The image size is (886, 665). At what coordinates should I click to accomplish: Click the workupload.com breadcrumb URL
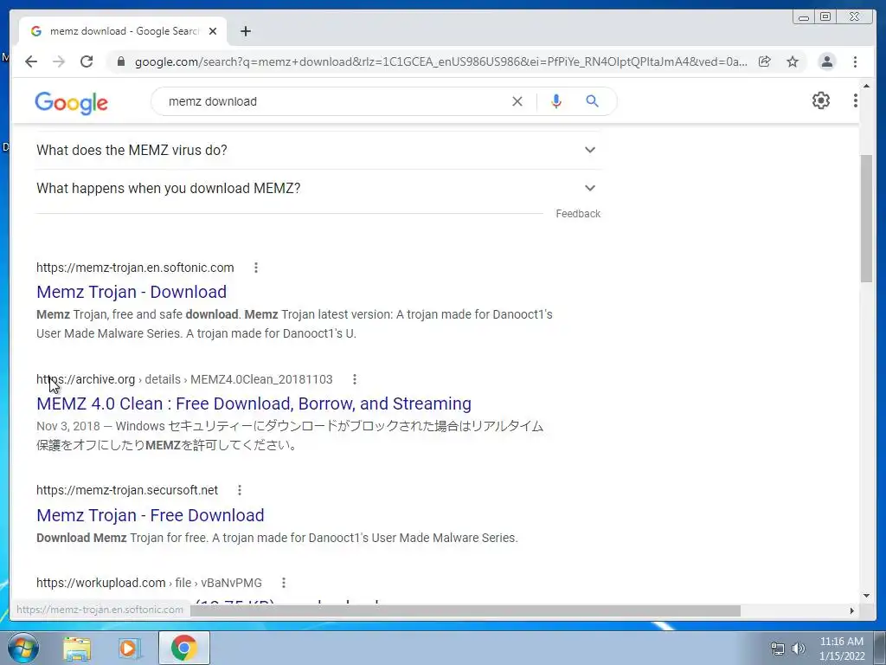coord(149,583)
